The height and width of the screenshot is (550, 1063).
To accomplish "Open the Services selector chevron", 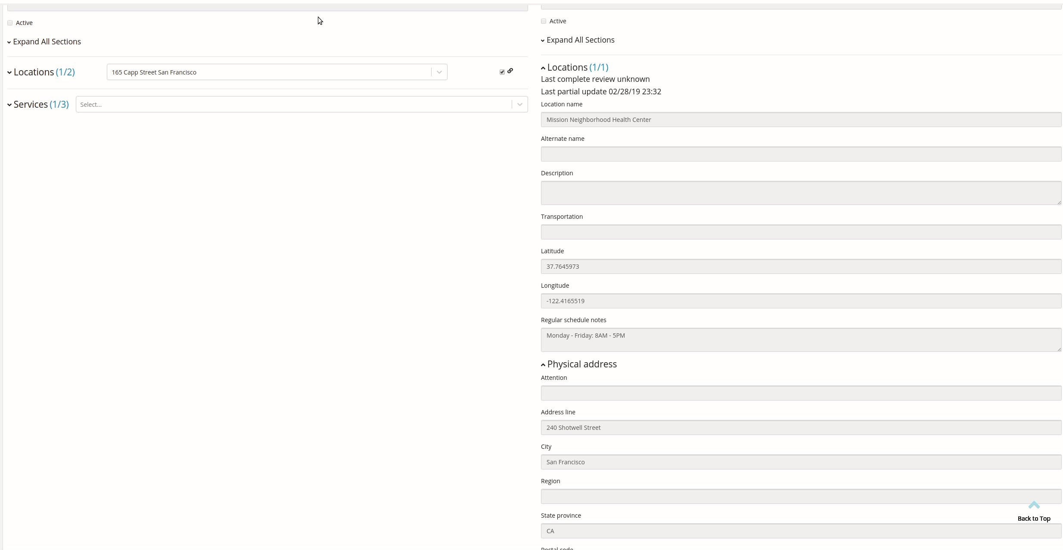I will click(x=519, y=104).
